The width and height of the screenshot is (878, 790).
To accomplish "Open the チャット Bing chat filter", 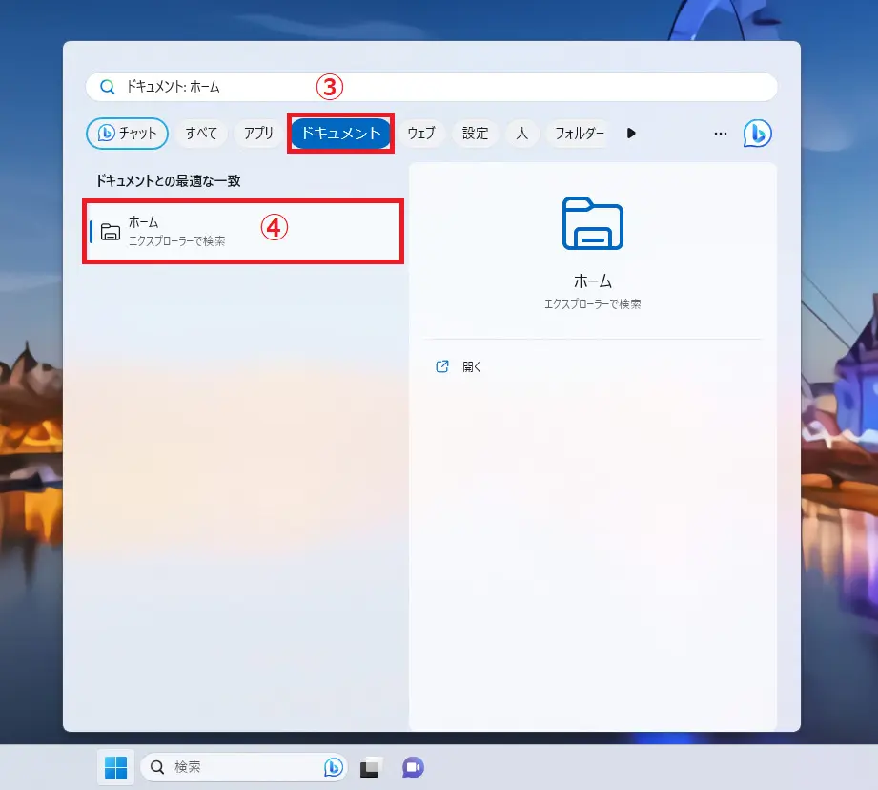I will pyautogui.click(x=127, y=134).
